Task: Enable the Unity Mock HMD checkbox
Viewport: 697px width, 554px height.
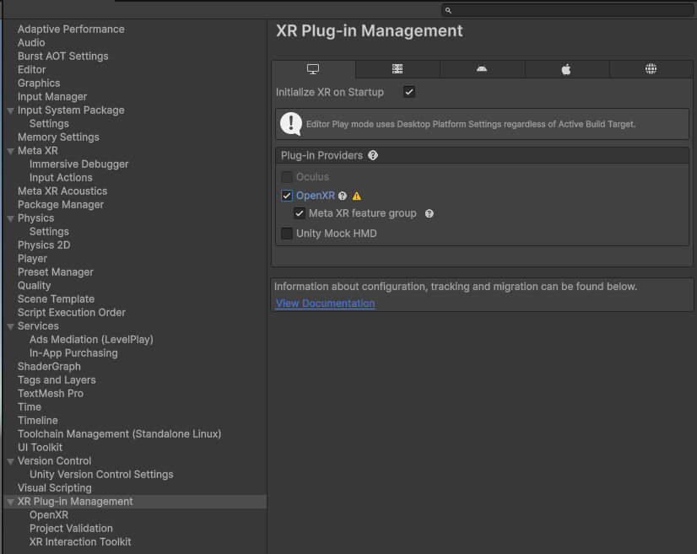Action: (287, 234)
